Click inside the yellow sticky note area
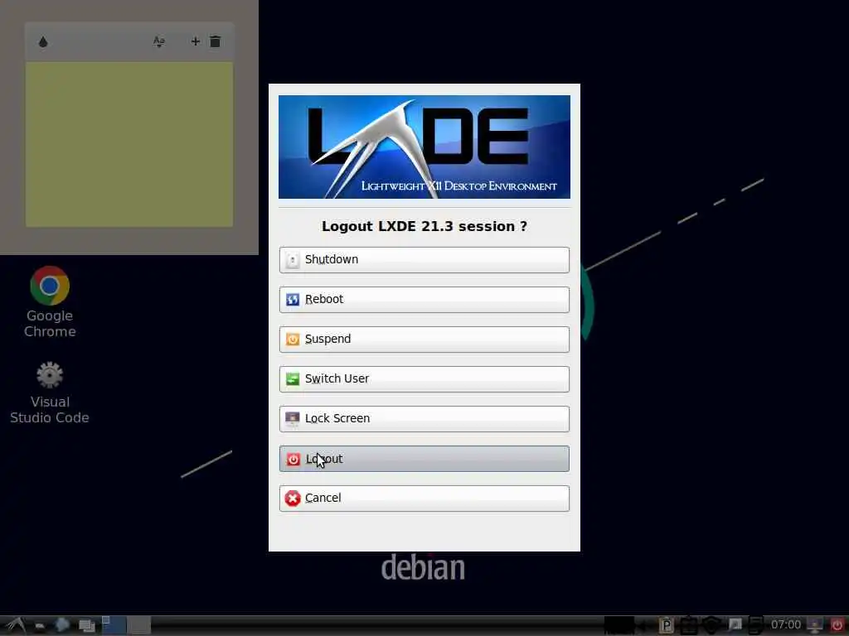This screenshot has height=636, width=849. (129, 144)
